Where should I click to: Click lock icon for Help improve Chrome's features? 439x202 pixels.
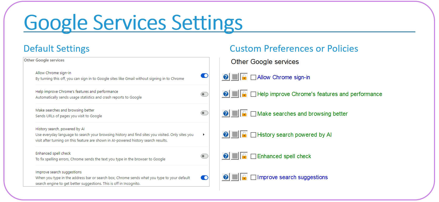coord(244,94)
